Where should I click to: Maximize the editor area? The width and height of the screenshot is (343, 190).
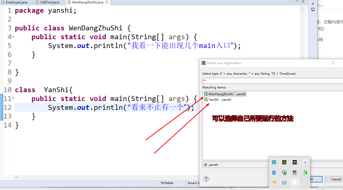coord(303,2)
